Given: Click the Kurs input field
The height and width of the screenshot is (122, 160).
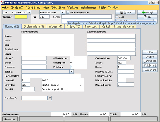Looking at the screenshot, I should pos(126,67).
